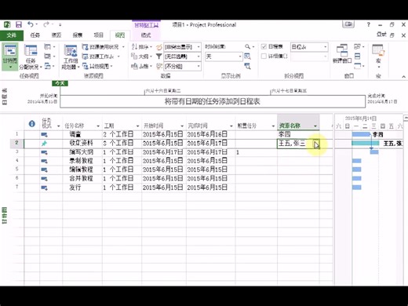Click the Entire Project zoom icon
The image size is (408, 306).
click(x=247, y=56)
